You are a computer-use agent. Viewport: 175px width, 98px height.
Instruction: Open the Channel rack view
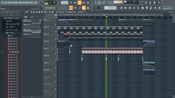tap(130, 8)
